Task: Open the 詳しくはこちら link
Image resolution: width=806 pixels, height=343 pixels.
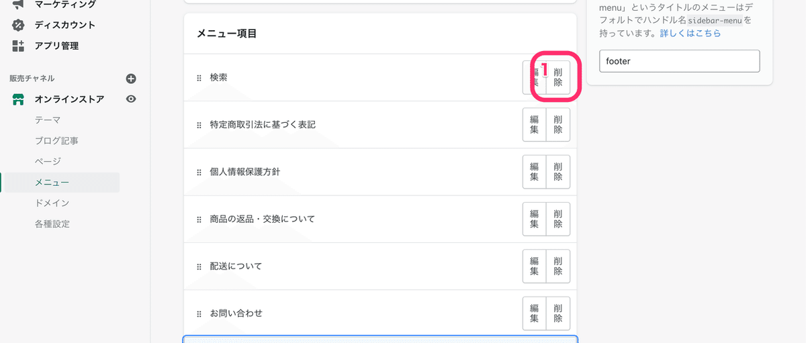Action: pos(690,33)
